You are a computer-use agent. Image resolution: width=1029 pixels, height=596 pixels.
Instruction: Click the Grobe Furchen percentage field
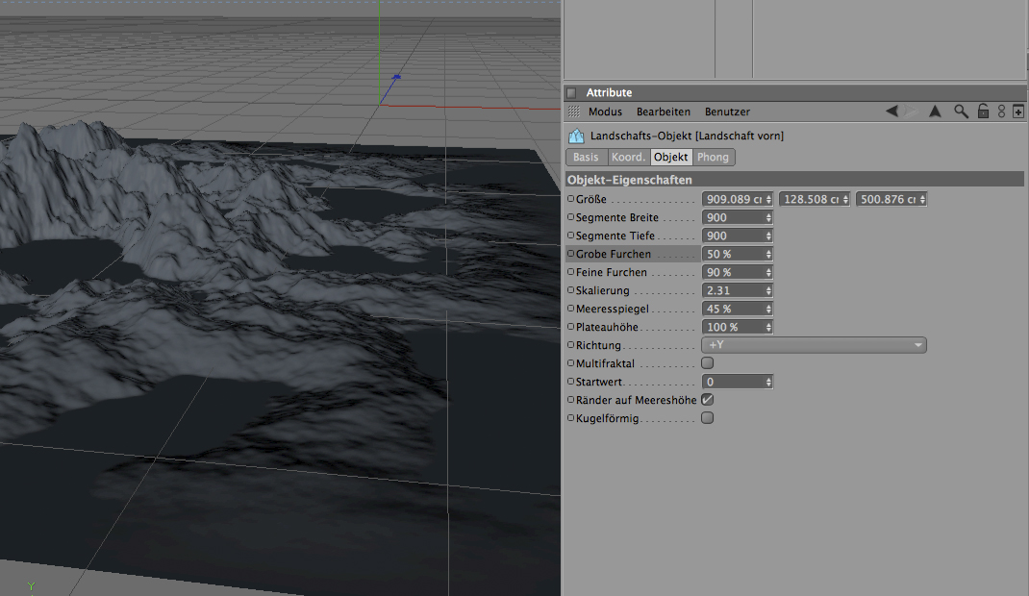click(x=733, y=254)
